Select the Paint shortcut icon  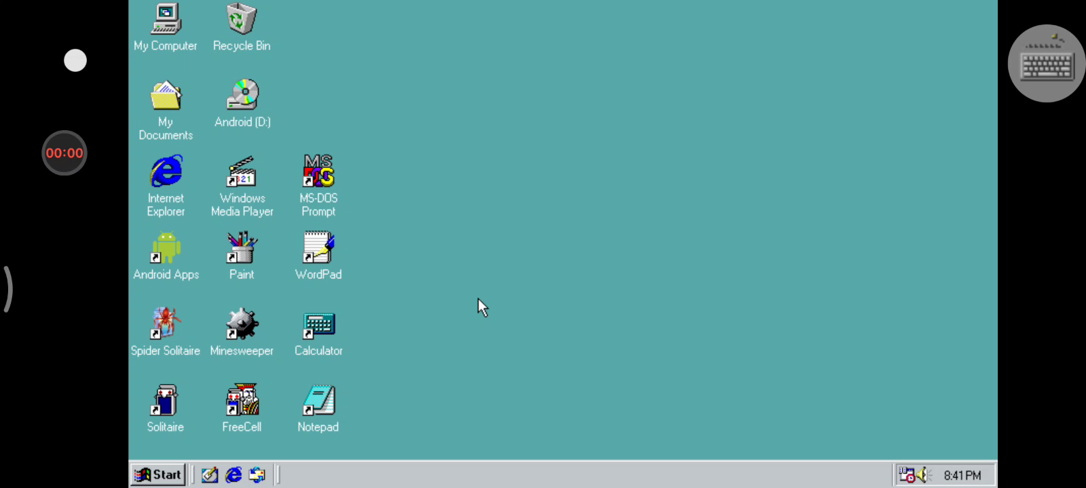pos(242,248)
